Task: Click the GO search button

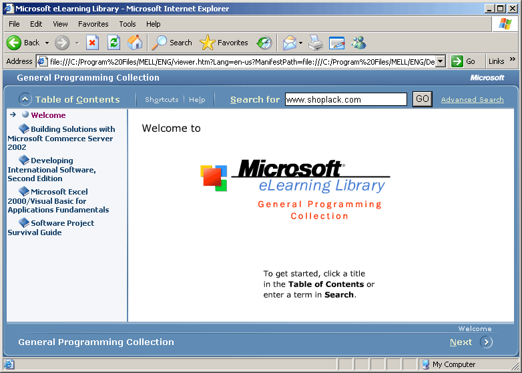Action: (422, 99)
